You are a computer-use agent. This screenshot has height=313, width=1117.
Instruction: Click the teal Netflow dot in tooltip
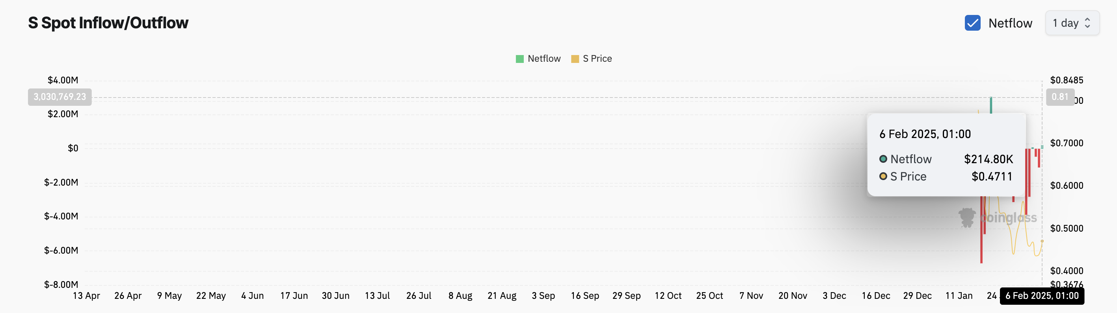tap(883, 159)
